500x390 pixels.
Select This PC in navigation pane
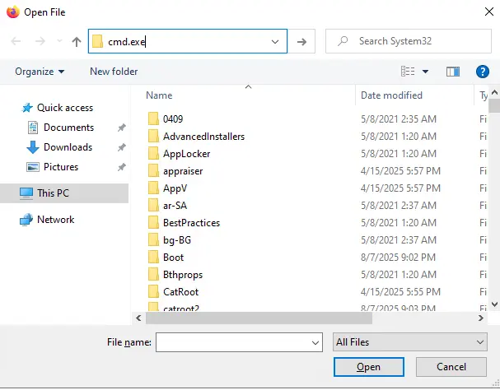click(53, 193)
